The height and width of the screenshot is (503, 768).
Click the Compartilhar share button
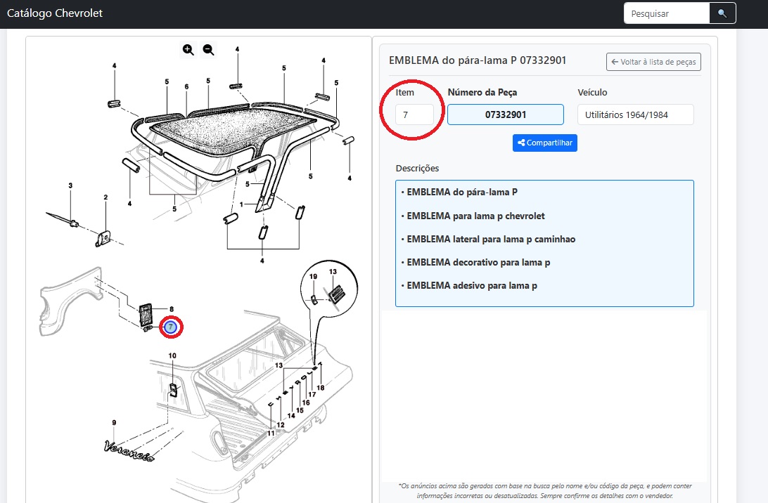pyautogui.click(x=544, y=143)
